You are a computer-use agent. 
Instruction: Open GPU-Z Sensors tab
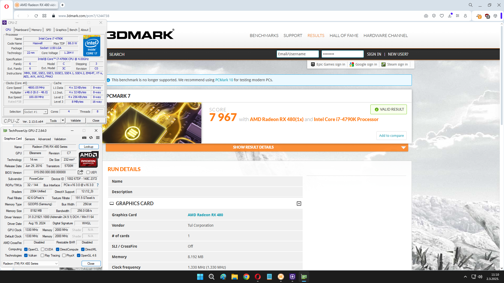(x=30, y=139)
